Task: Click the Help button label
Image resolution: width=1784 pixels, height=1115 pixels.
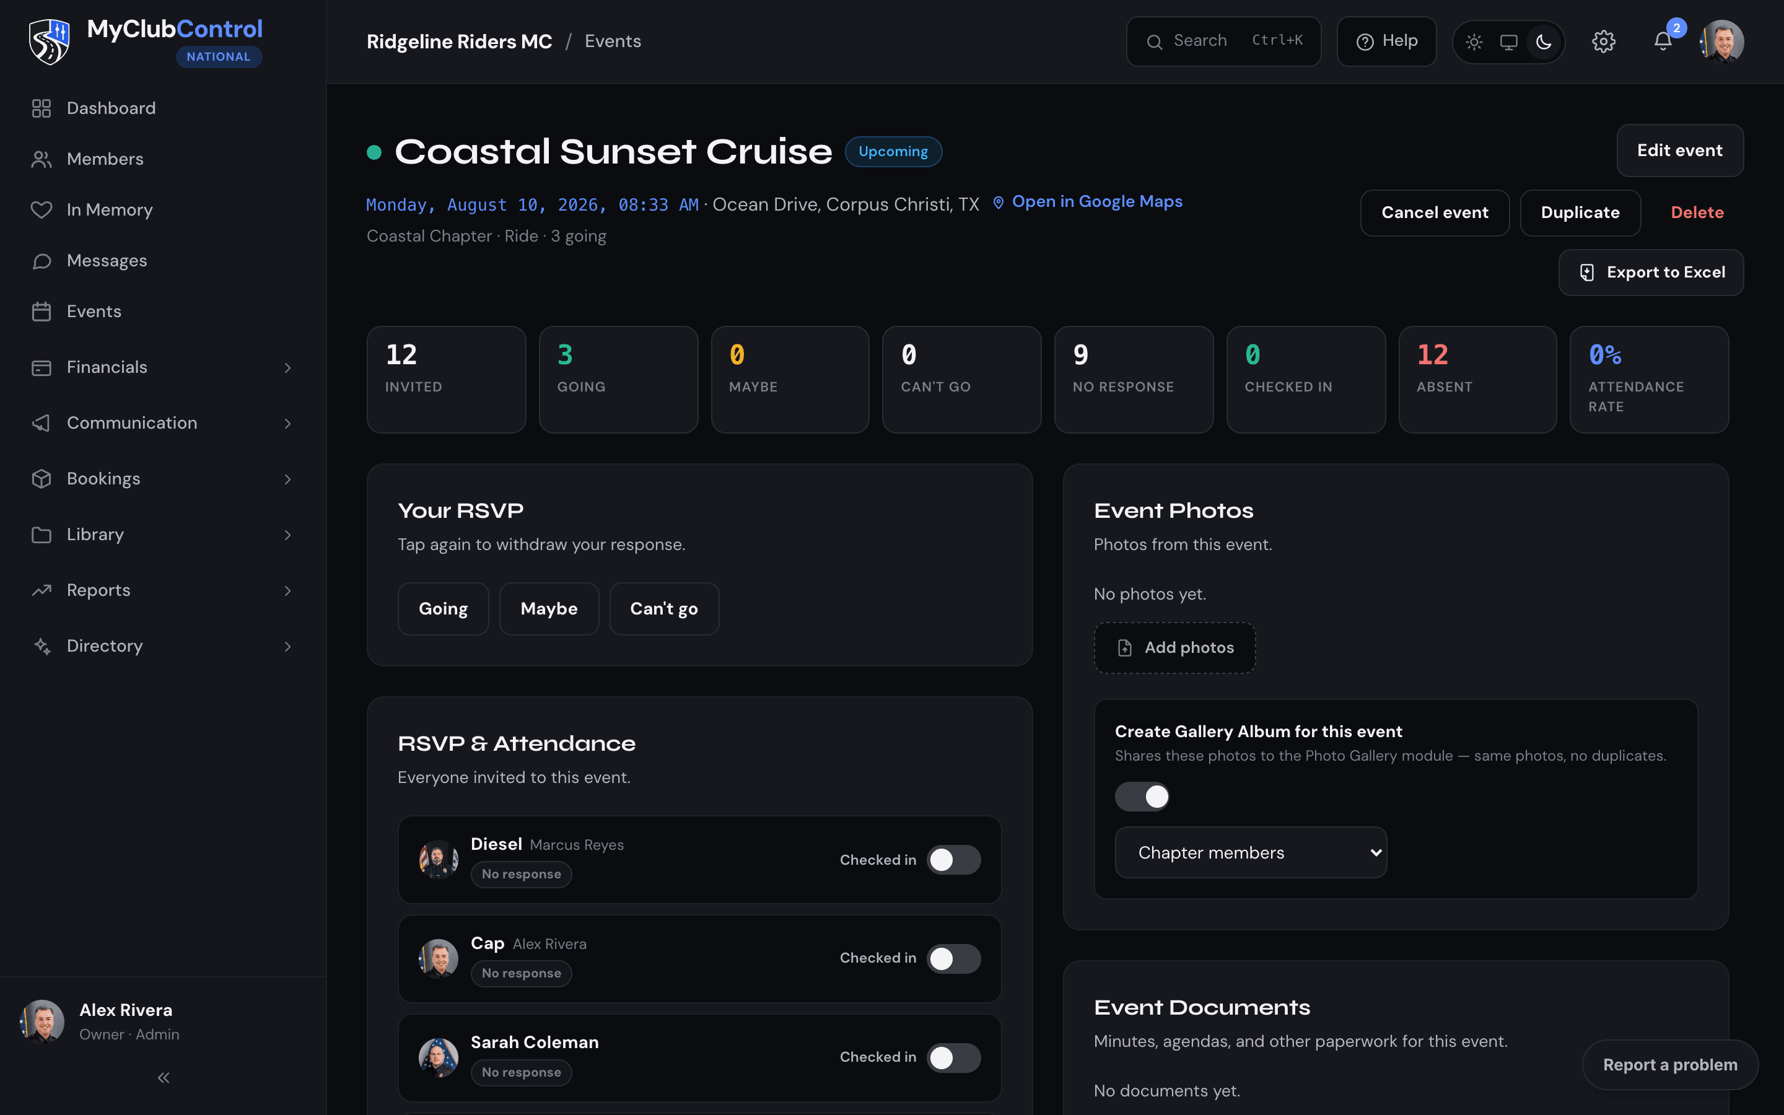Action: coord(1399,42)
